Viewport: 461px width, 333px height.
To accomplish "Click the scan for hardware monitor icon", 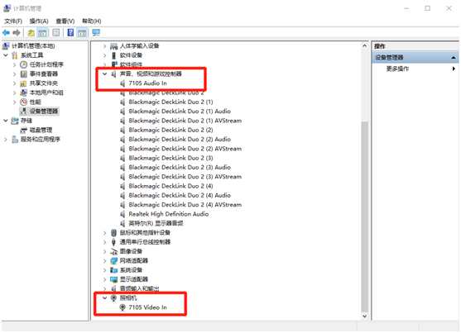I will point(96,32).
